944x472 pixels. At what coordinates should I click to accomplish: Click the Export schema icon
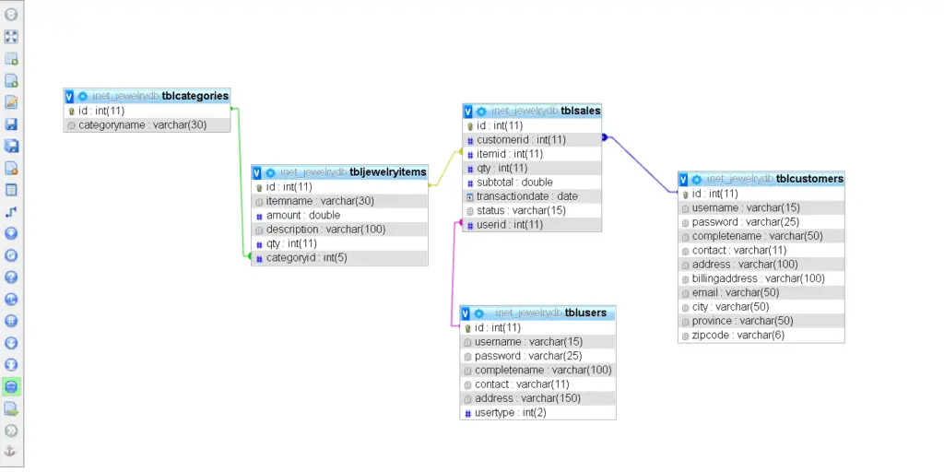11,408
